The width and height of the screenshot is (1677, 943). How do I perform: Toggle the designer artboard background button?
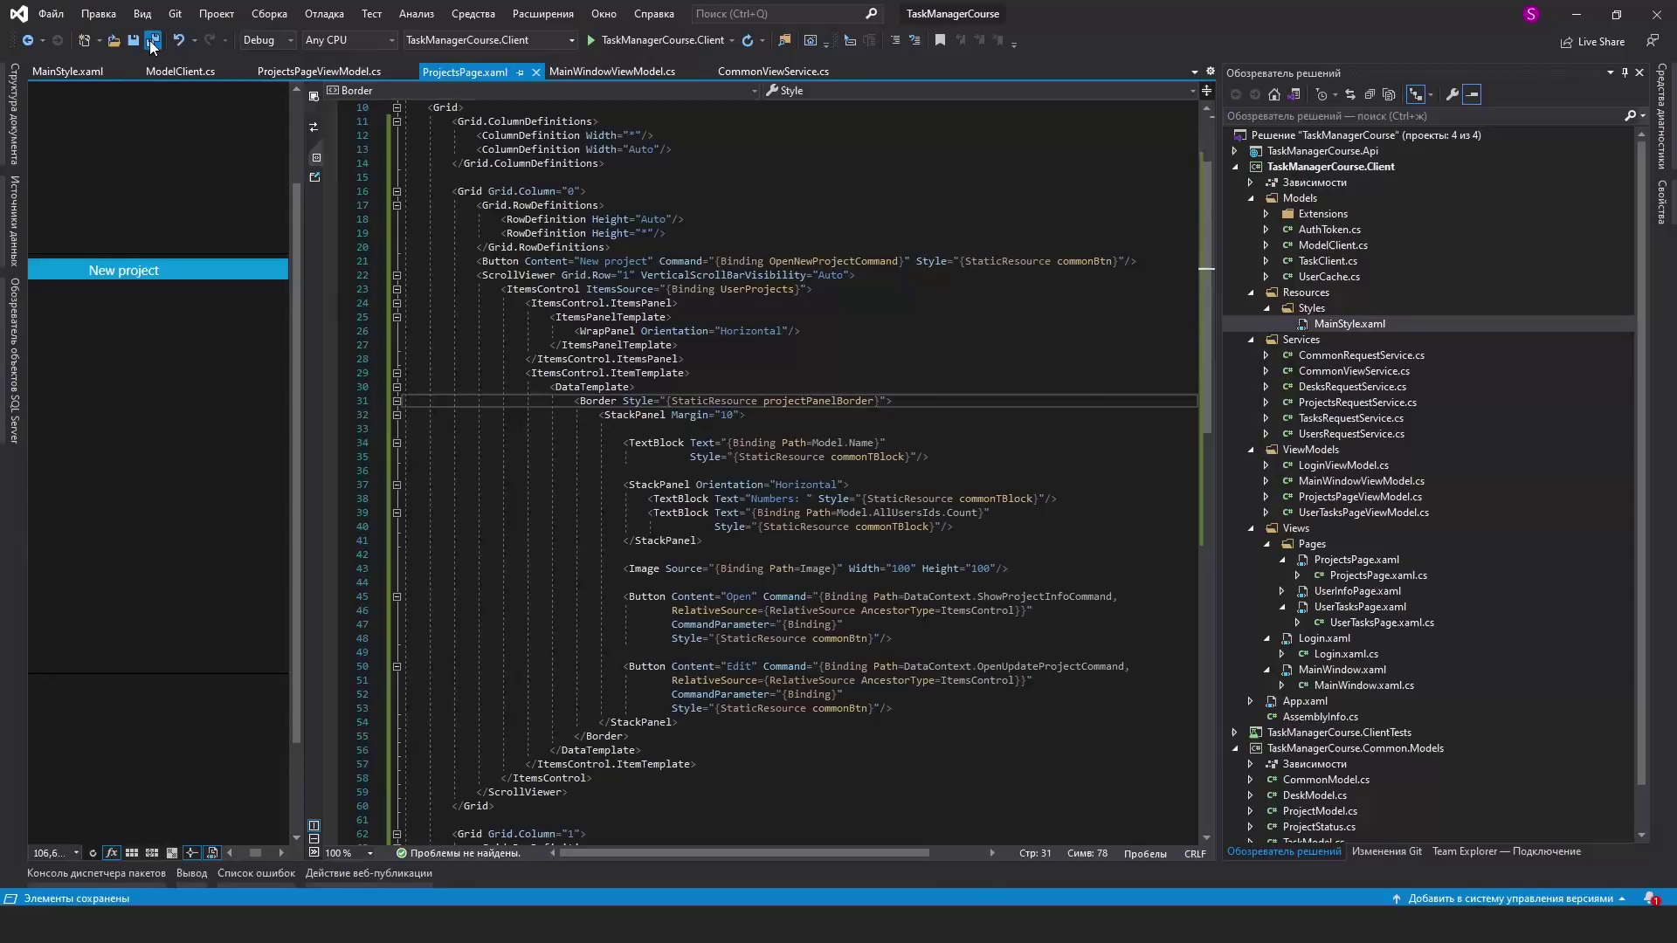coord(172,853)
